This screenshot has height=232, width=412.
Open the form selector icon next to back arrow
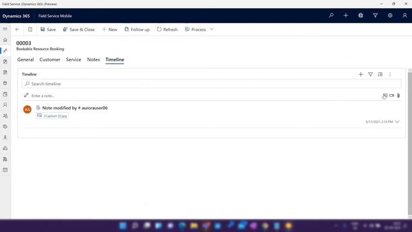click(x=30, y=29)
